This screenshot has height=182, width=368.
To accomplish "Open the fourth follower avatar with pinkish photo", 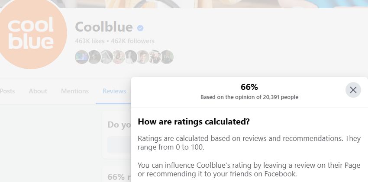I will coord(119,57).
